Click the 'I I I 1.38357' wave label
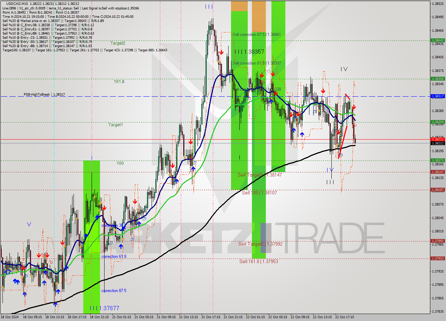446x321 pixels. (x=249, y=52)
